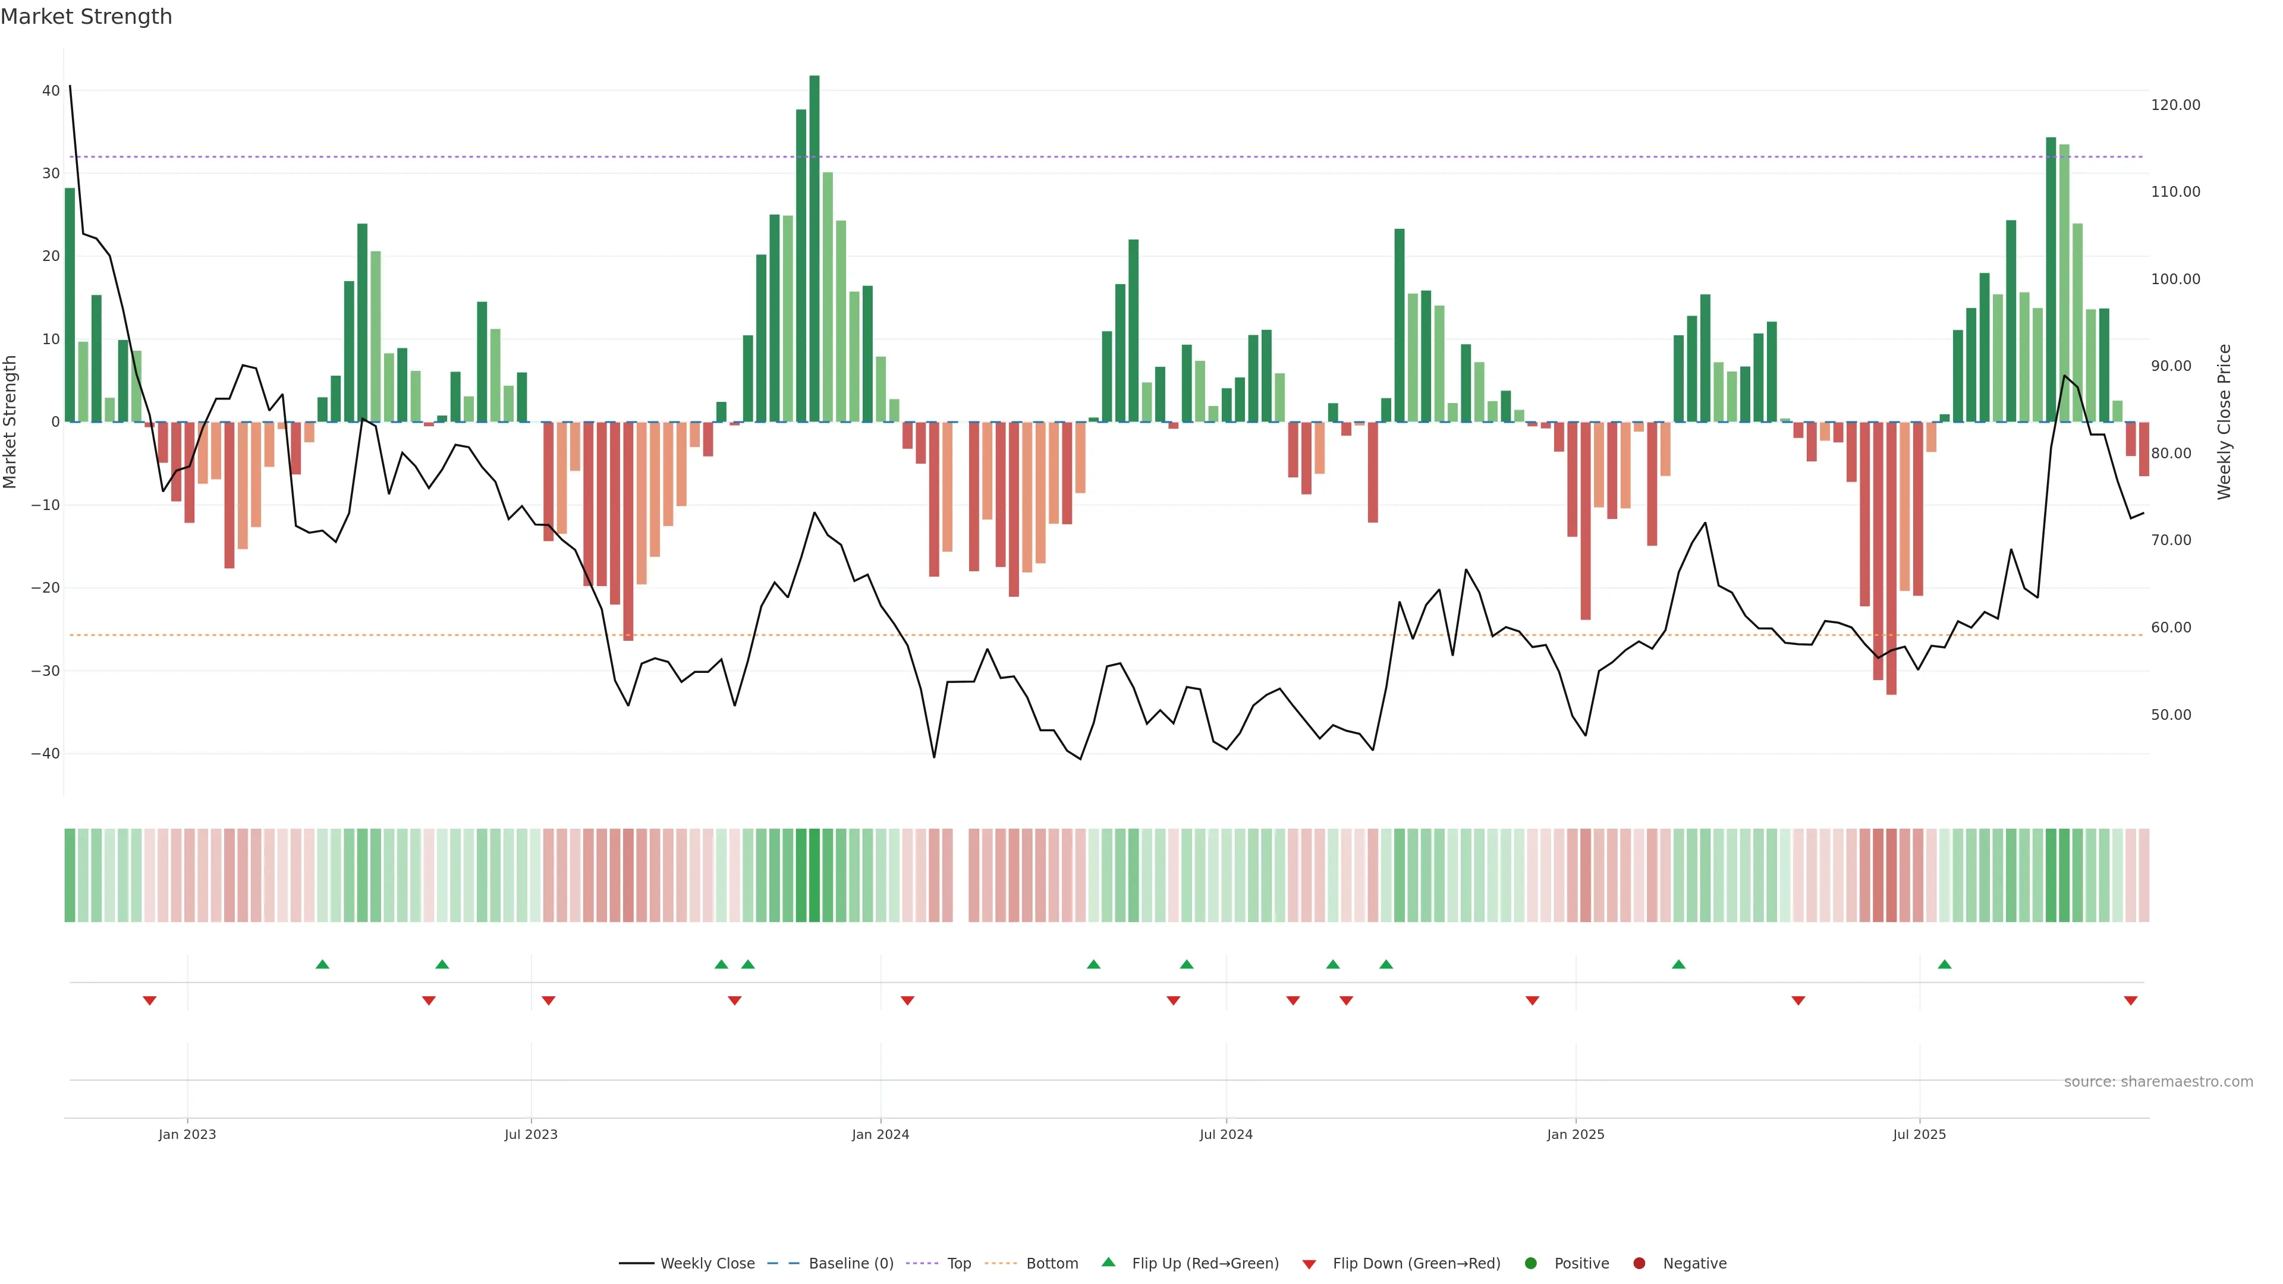Click Flip Up green triangle legend icon
Screen dimensions: 2283x1284
[x=1108, y=1263]
